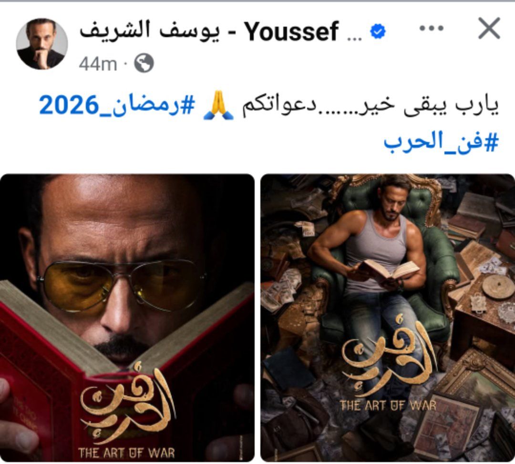Click THE ART OF WAR text on right poster

388,405
